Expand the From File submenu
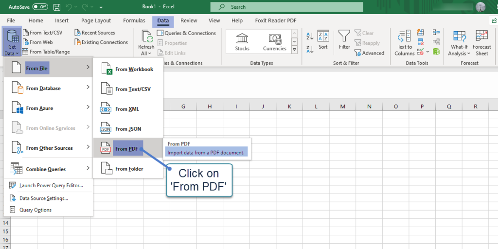This screenshot has width=498, height=249. [x=48, y=67]
